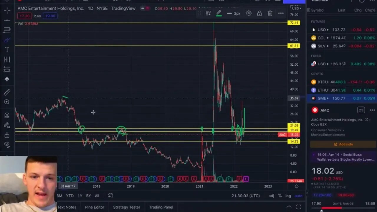Open more options in floating drawing toolbar
Image resolution: width=377 pixels, height=212 pixels.
point(281,13)
